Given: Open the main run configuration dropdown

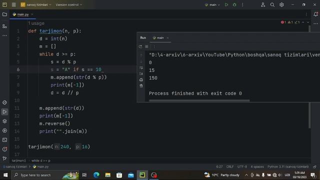Looking at the screenshot, I should tap(212, 4).
